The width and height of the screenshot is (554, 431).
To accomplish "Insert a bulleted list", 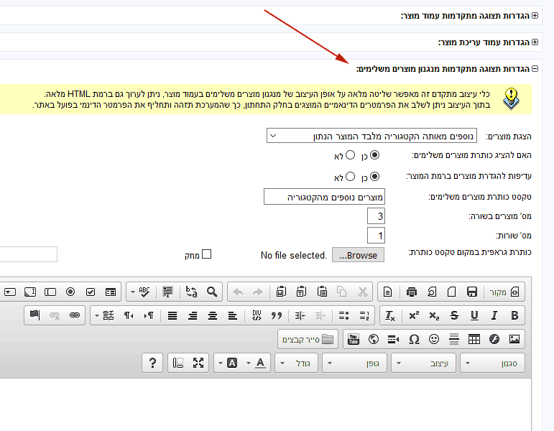I will pos(343,315).
